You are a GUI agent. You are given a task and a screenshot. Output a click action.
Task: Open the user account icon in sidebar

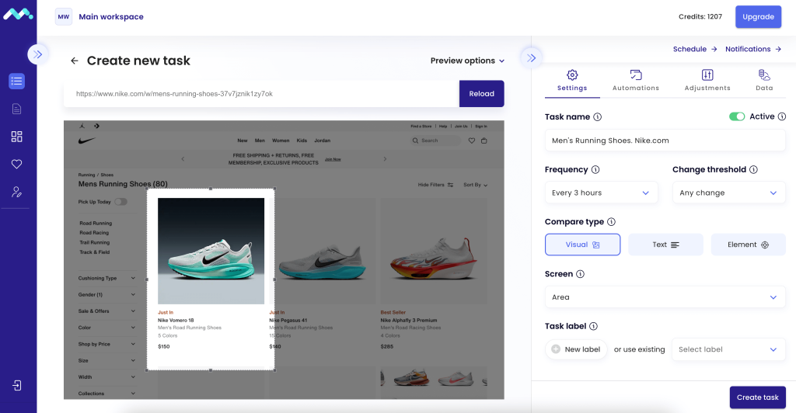click(x=17, y=192)
